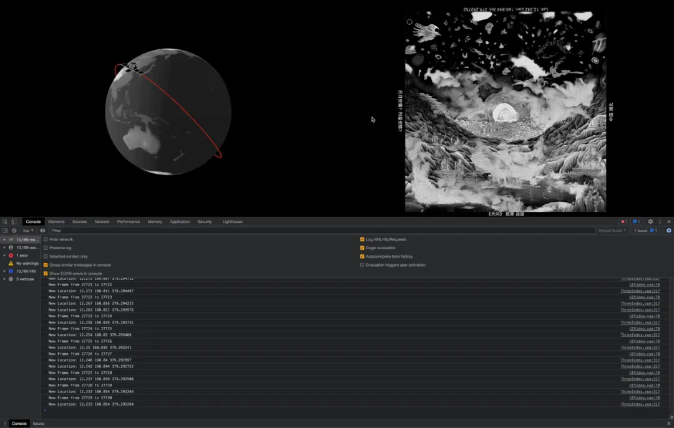Image resolution: width=674 pixels, height=428 pixels.
Task: Open the top JavaScript context dropdown
Action: point(28,231)
